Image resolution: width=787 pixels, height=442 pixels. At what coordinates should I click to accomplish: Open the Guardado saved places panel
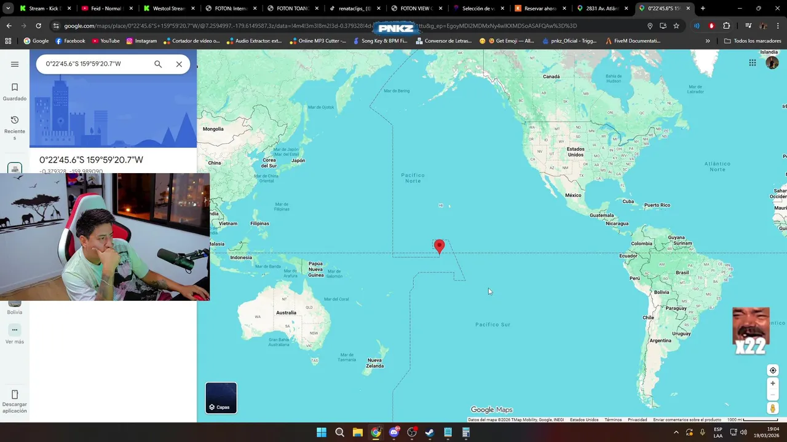click(x=15, y=92)
